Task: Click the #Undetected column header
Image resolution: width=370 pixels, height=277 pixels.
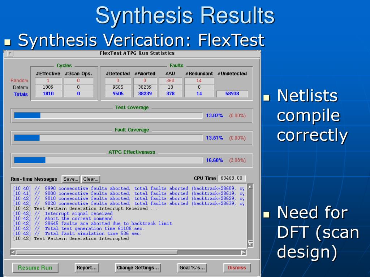Action: coord(232,74)
